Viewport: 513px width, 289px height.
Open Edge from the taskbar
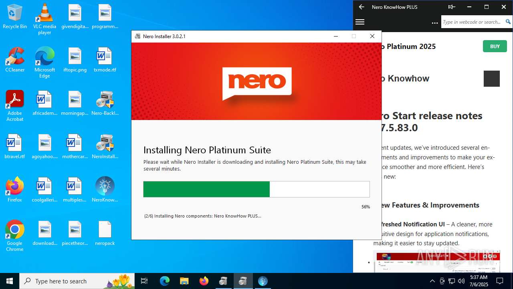[x=165, y=281]
